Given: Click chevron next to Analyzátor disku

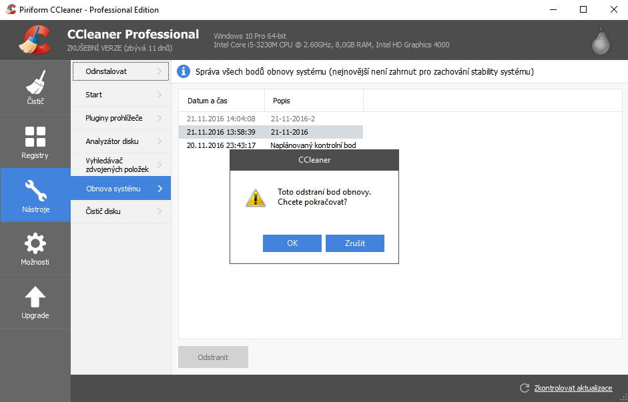Looking at the screenshot, I should point(160,141).
